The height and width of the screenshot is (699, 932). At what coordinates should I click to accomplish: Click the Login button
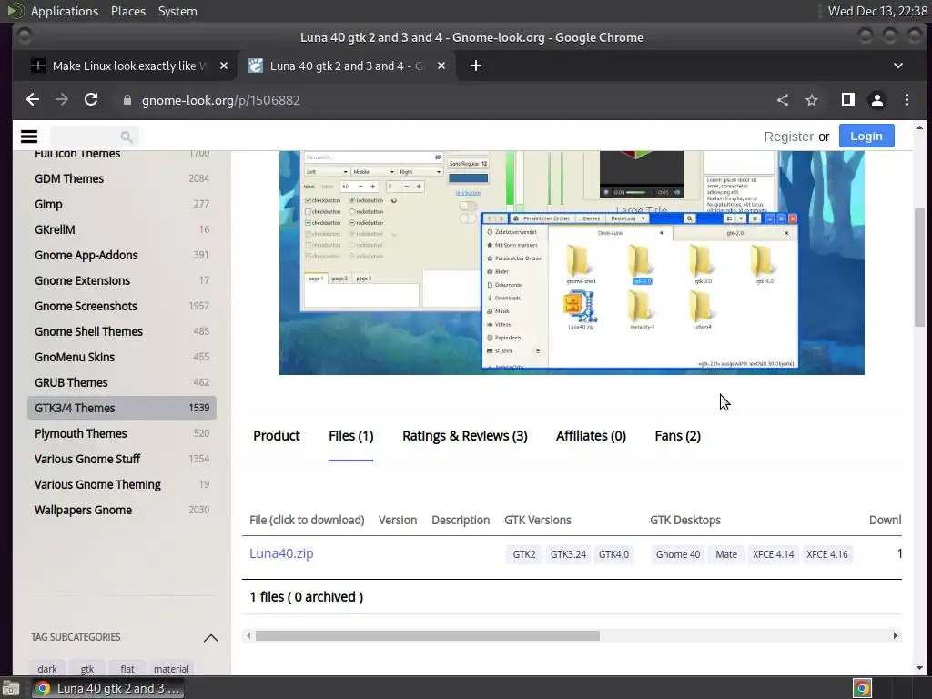(x=866, y=137)
